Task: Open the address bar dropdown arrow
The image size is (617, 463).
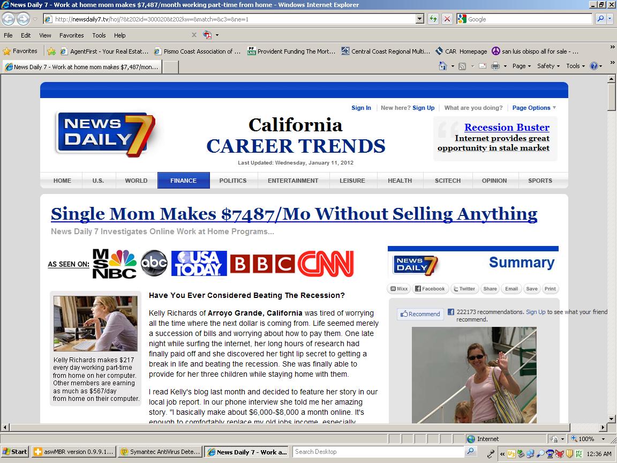Action: point(420,19)
